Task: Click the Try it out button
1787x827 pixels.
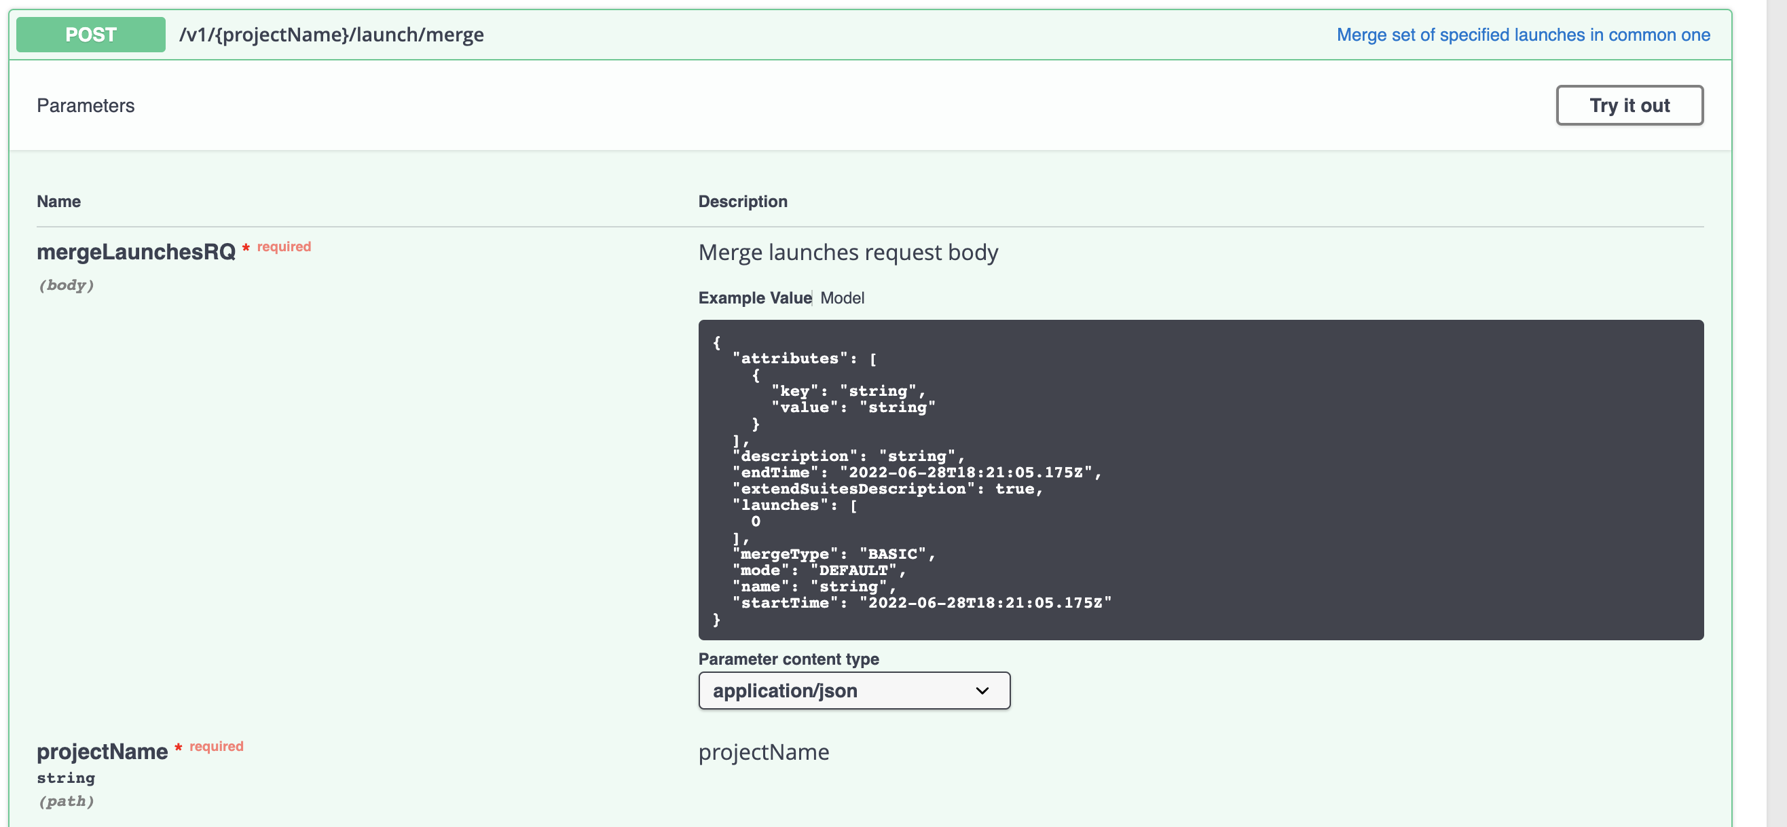Action: click(x=1629, y=105)
